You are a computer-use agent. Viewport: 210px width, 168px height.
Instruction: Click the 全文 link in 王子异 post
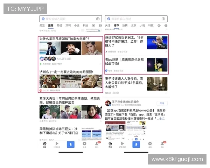click(162, 119)
